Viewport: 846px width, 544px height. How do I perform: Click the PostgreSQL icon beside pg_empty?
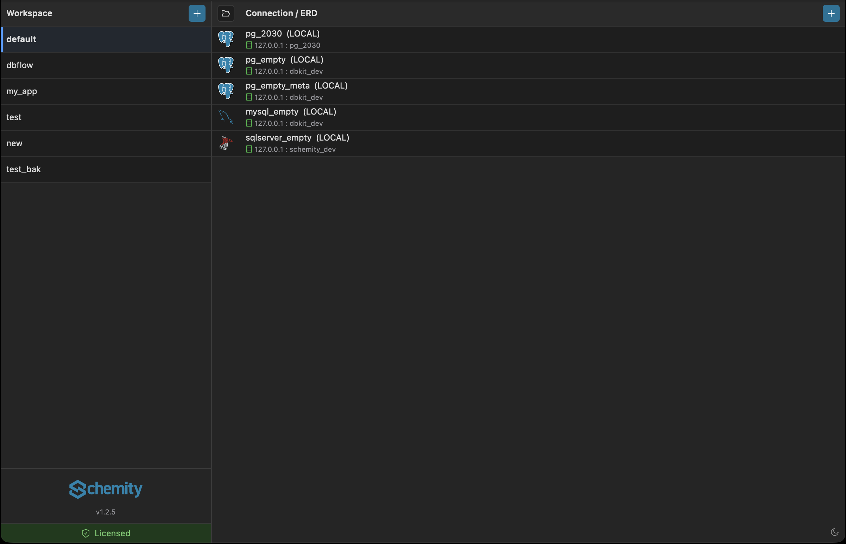[226, 65]
